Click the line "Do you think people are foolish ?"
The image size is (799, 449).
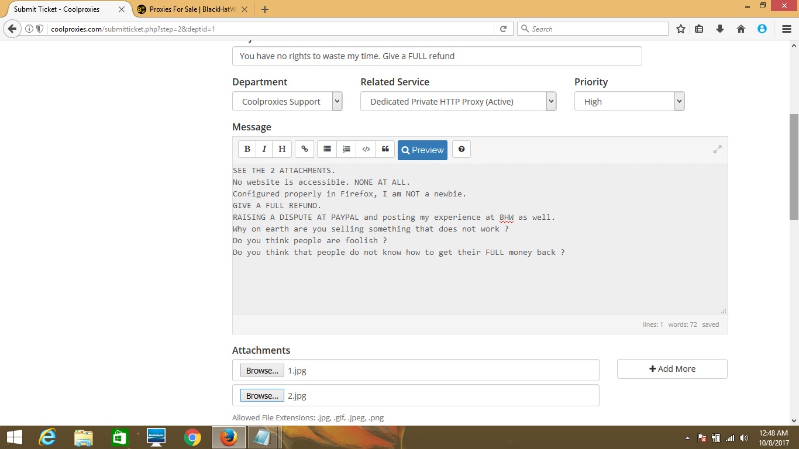click(x=310, y=240)
